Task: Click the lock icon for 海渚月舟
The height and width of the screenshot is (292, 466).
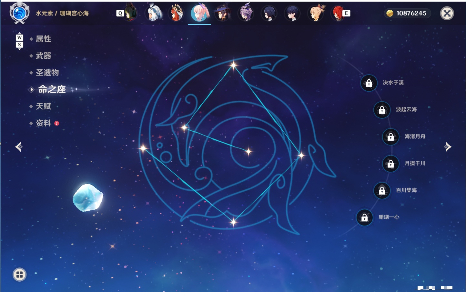Action: pyautogui.click(x=390, y=137)
